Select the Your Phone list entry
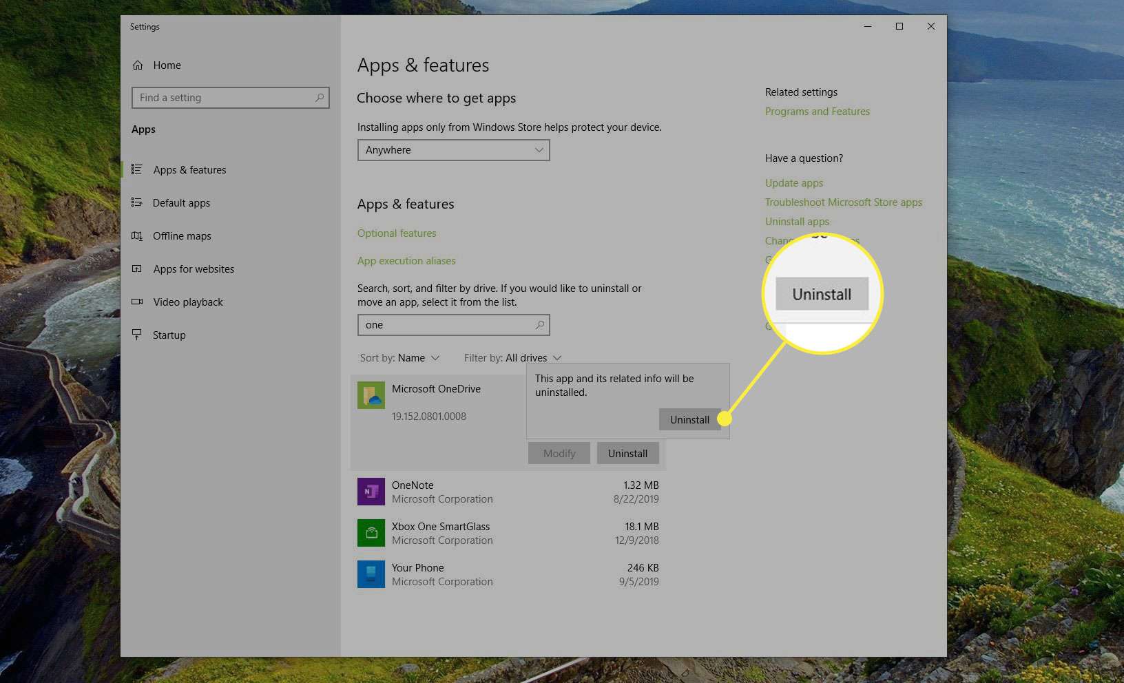This screenshot has width=1124, height=683. point(508,574)
